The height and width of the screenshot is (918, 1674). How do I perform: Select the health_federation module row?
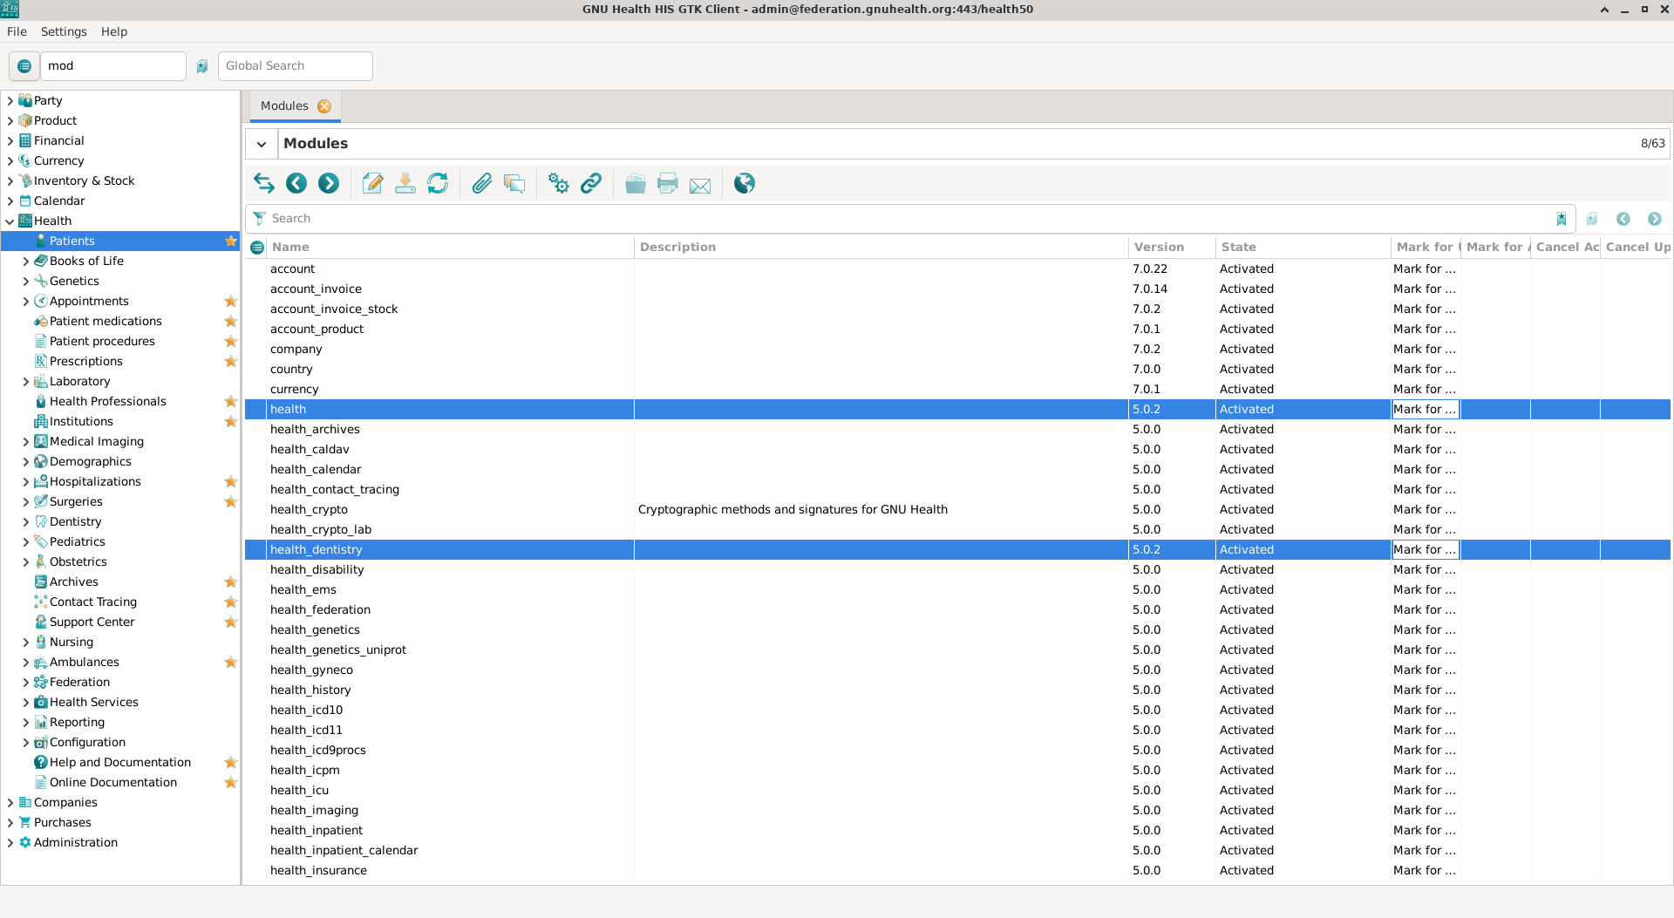957,609
